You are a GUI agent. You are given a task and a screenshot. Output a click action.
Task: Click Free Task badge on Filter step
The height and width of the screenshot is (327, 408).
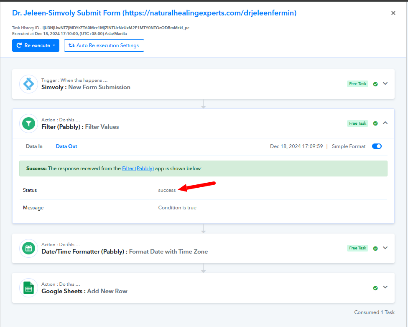click(x=357, y=123)
